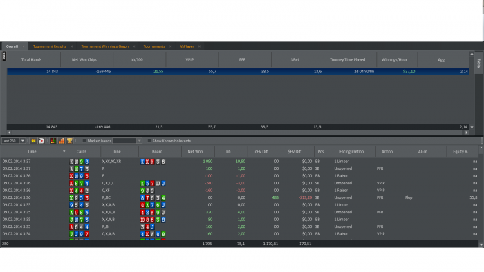Enable Show Known Holecards checkbox
Viewport: 484px width, 272px height.
pyautogui.click(x=149, y=141)
